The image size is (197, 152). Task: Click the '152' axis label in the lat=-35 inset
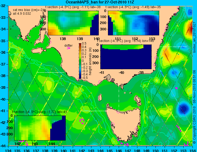point(135,39)
